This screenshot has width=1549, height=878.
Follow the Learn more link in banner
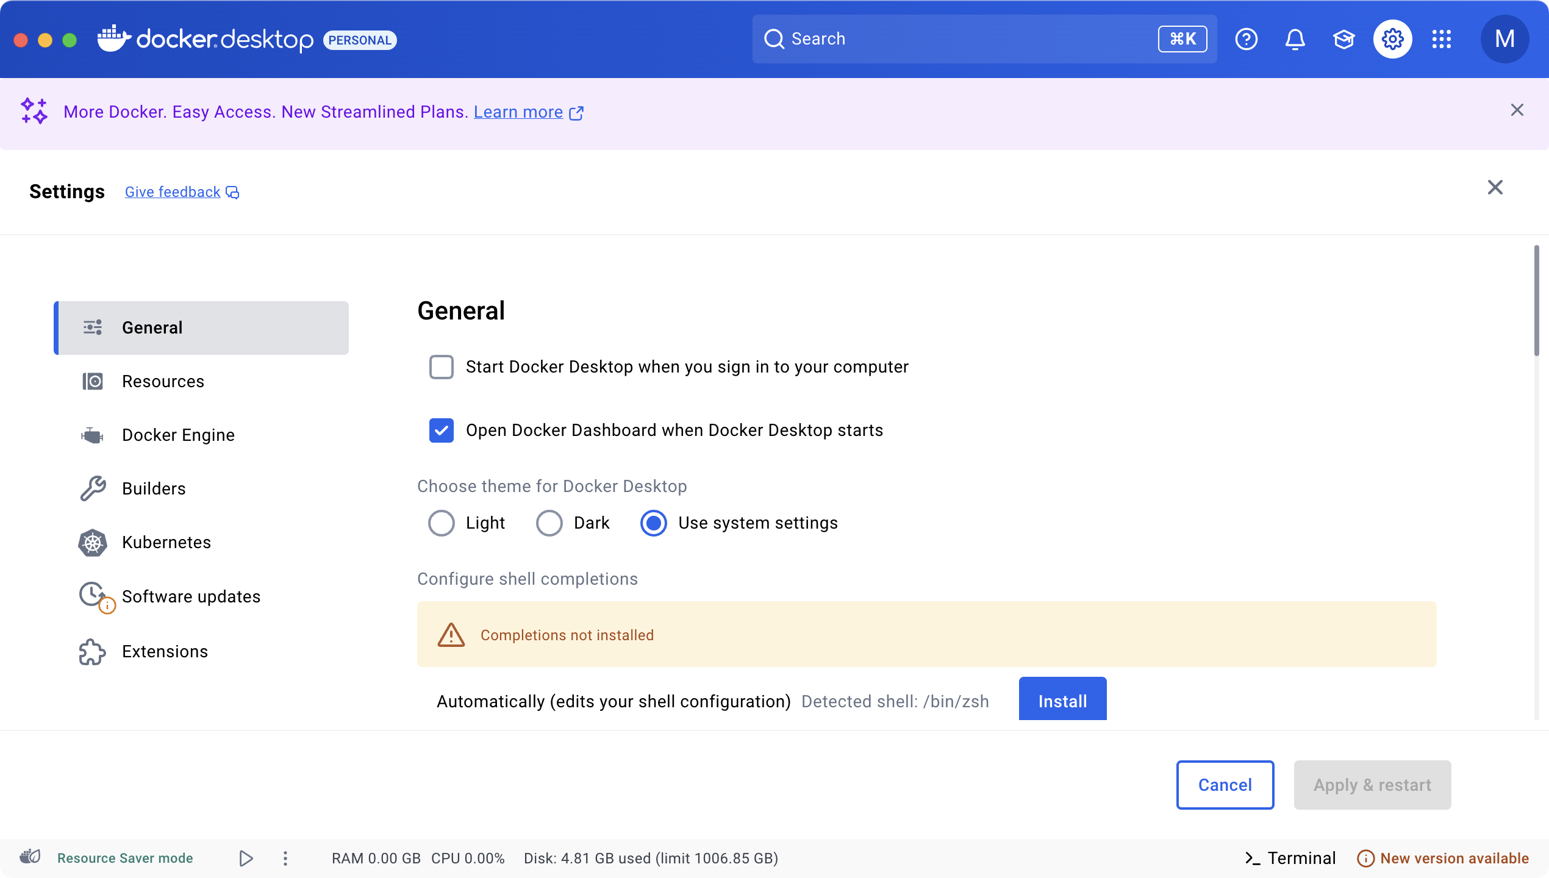tap(518, 112)
